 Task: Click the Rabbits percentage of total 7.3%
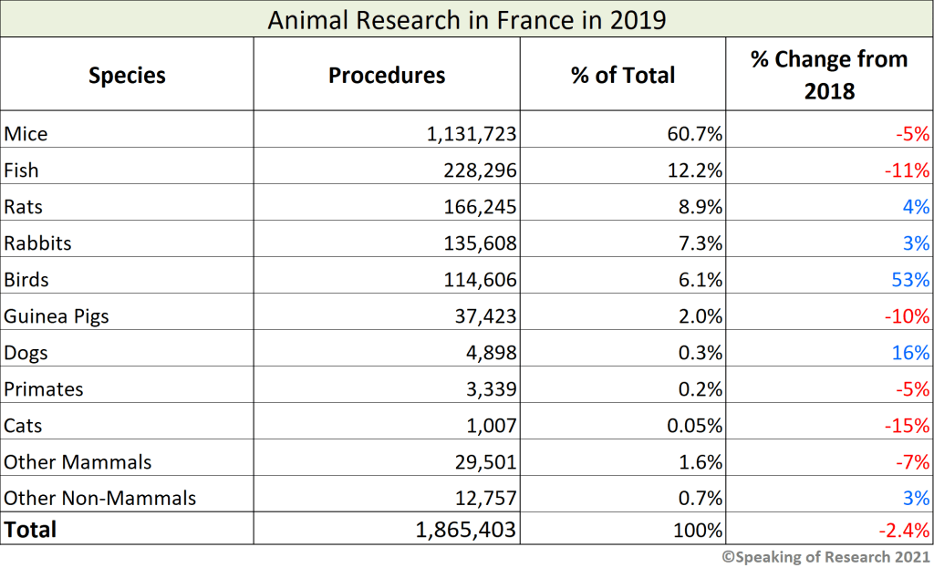696,243
